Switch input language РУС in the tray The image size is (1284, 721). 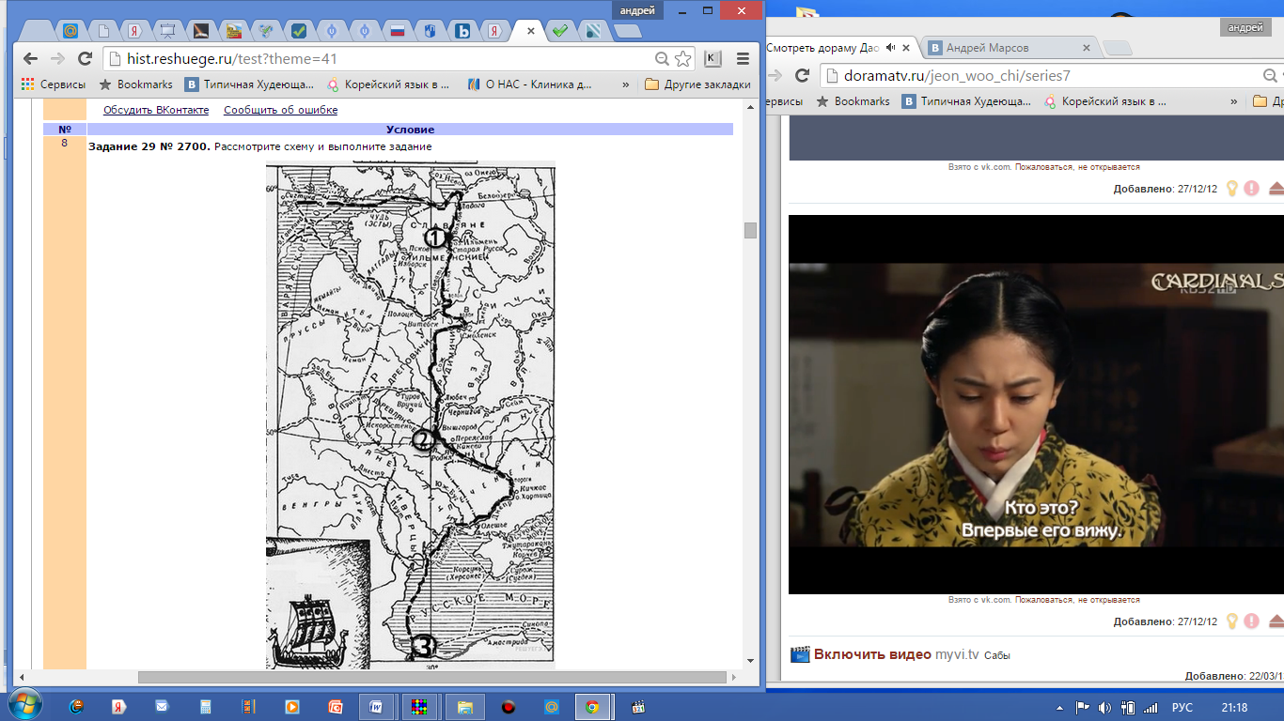click(1182, 708)
